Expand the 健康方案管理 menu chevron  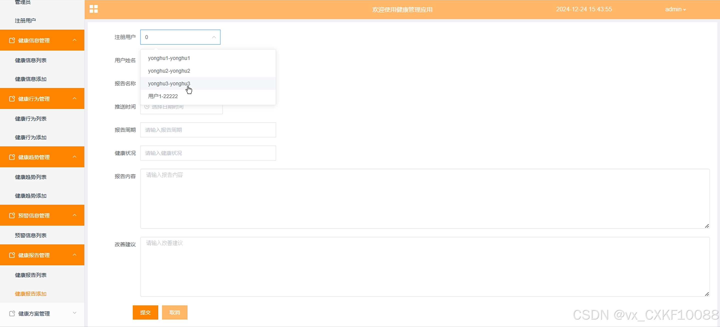point(74,313)
